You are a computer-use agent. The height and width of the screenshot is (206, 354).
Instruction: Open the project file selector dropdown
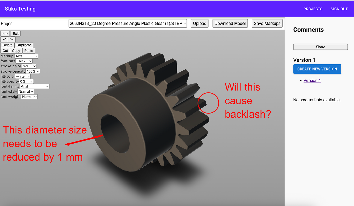pos(128,23)
